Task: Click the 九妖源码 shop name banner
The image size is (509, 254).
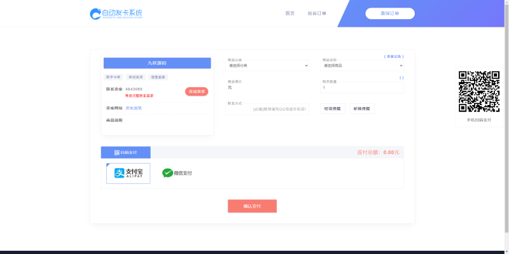Action: (157, 63)
